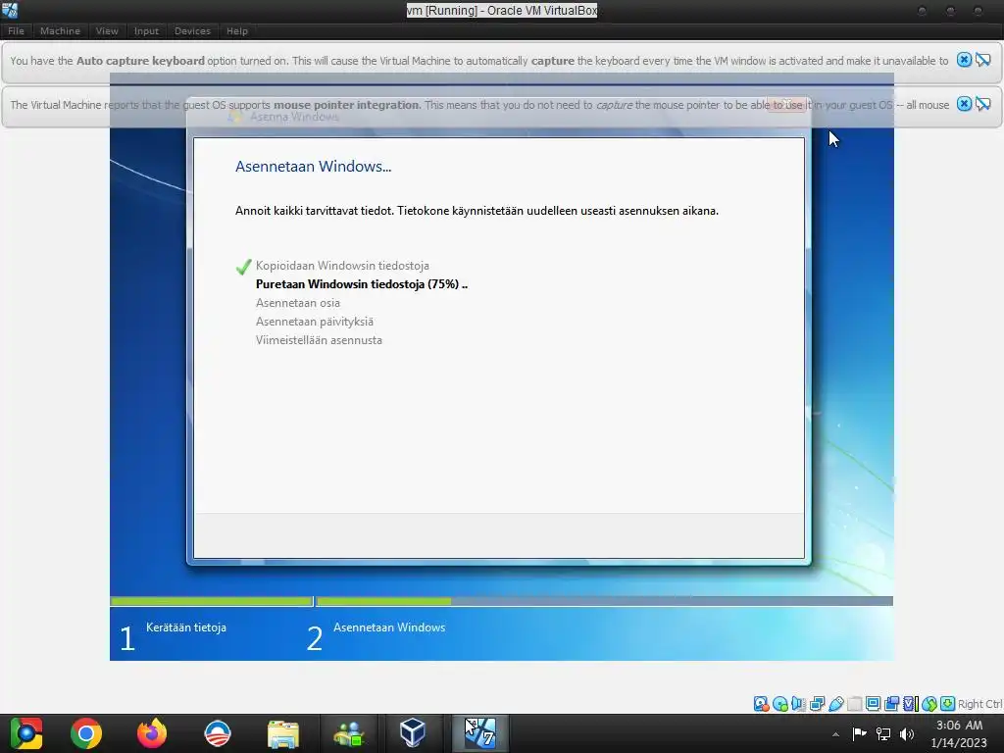Open the volume speaker tray icon

tap(907, 733)
